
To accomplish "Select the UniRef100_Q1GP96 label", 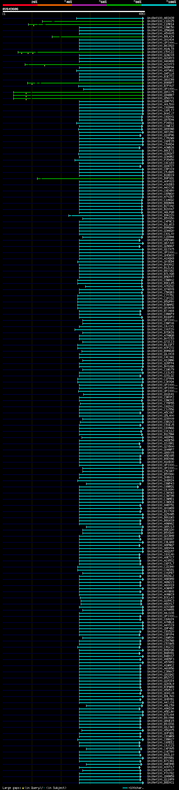I will (x=160, y=135).
